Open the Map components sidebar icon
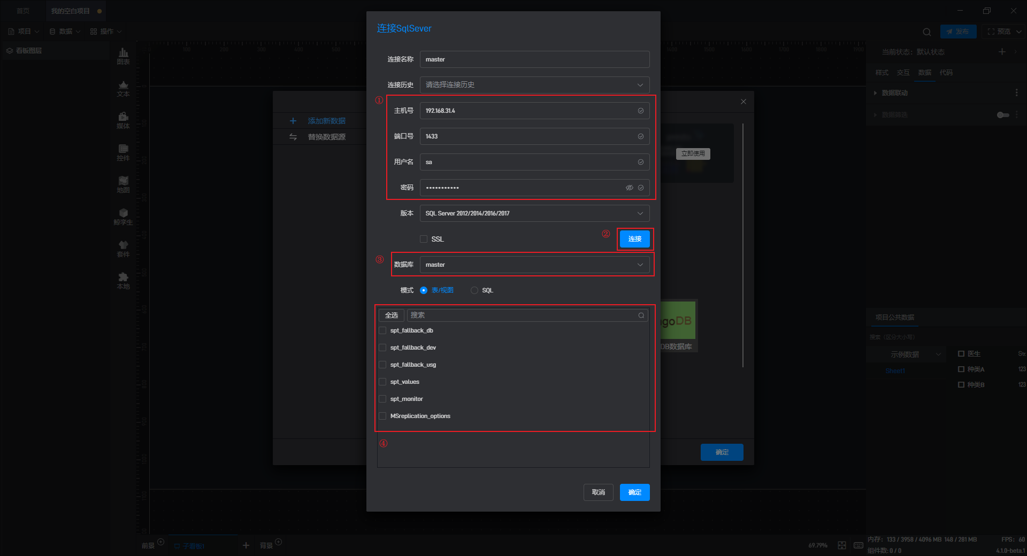 [123, 184]
